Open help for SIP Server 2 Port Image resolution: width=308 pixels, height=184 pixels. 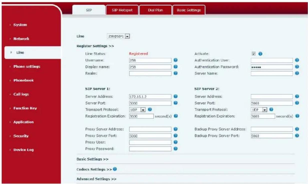pos(297,103)
